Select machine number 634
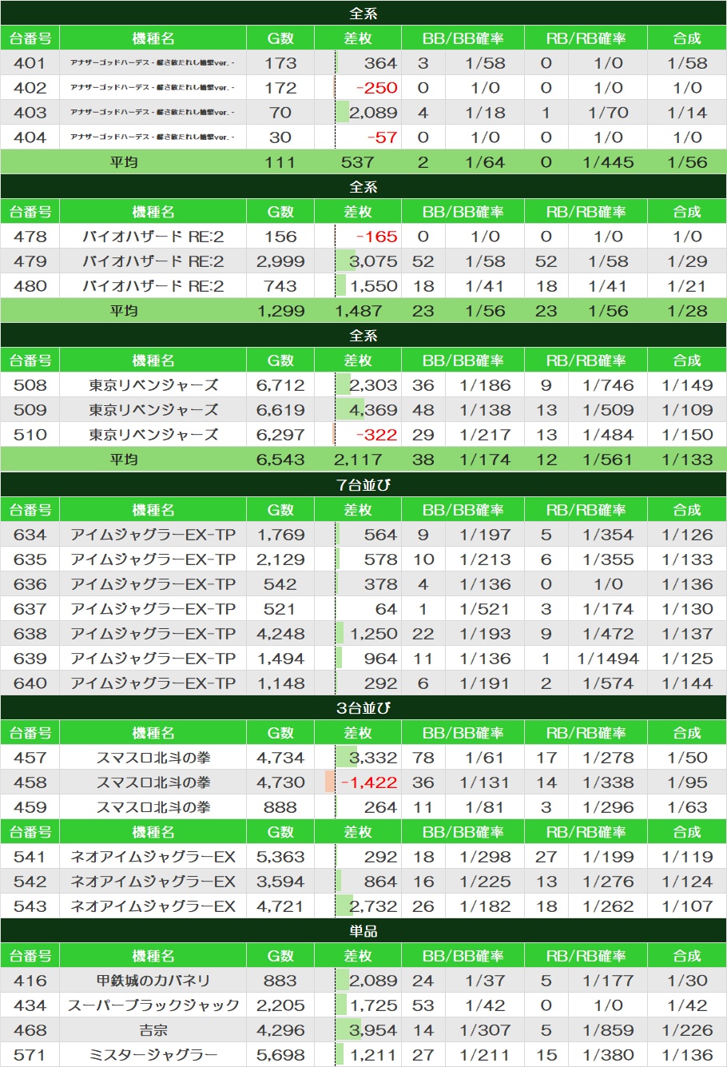The width and height of the screenshot is (727, 1067). pos(30,535)
